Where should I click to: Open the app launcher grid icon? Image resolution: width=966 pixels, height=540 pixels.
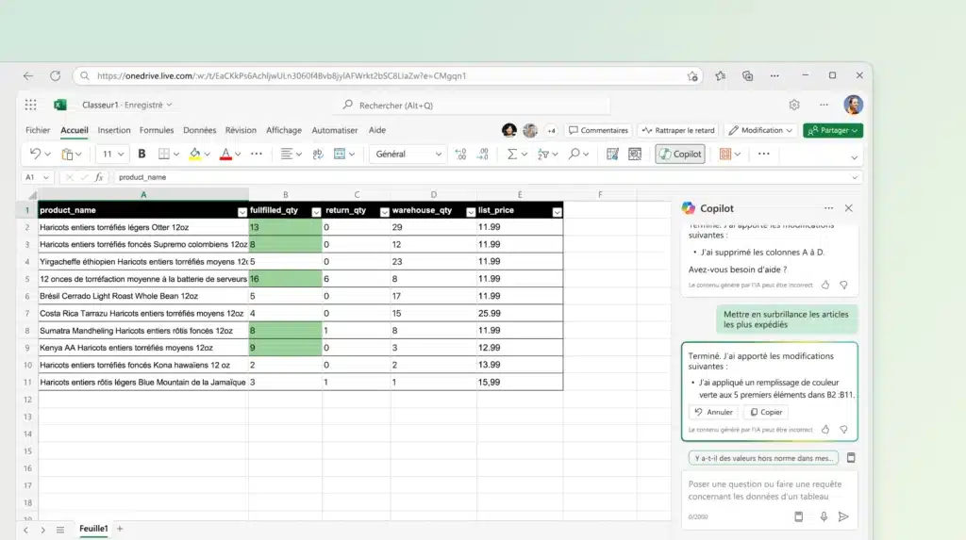31,105
